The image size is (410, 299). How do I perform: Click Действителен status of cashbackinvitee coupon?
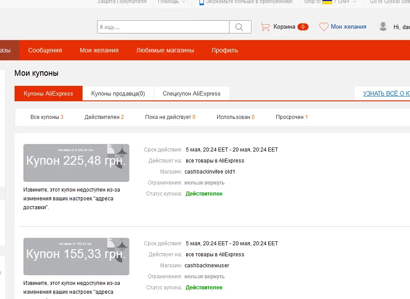[204, 194]
